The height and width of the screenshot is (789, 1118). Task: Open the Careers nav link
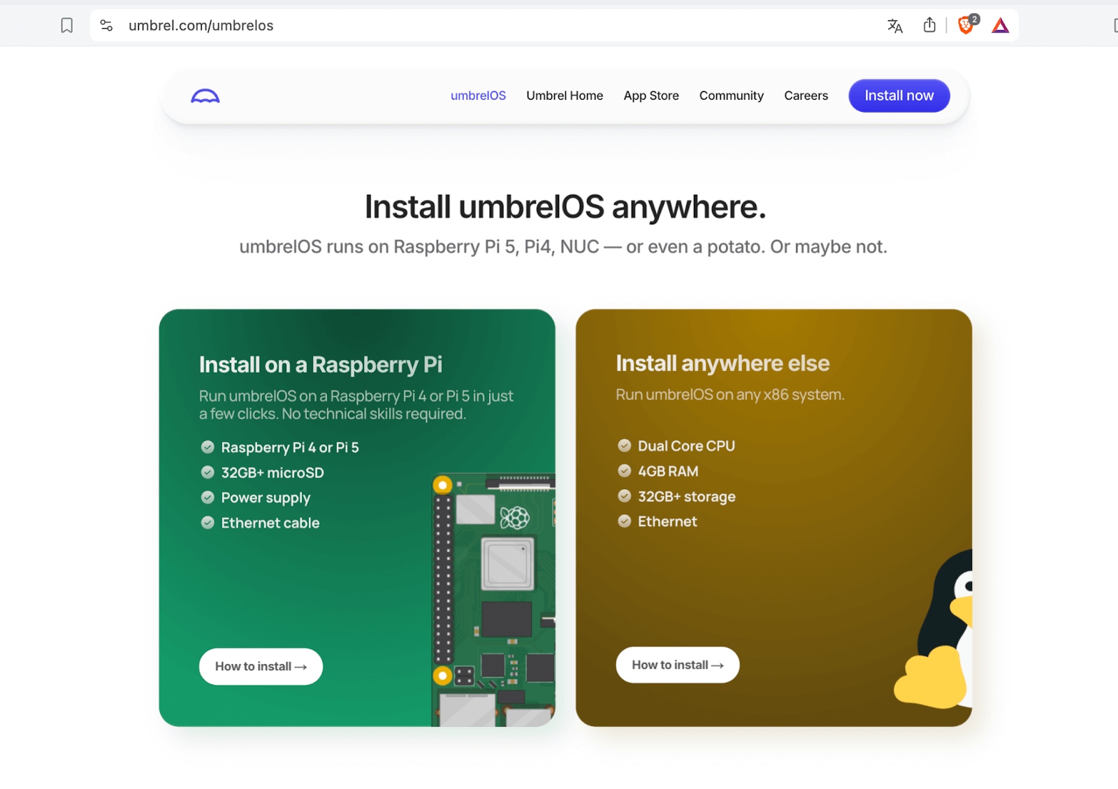tap(806, 96)
